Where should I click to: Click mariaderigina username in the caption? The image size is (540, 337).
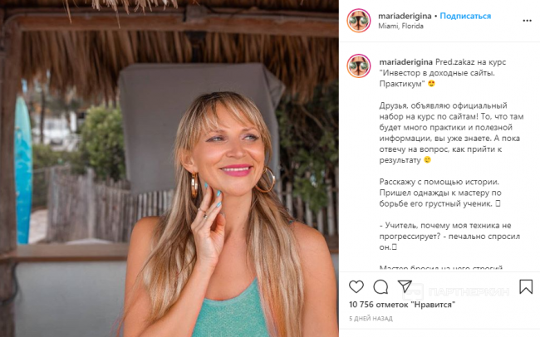(405, 61)
